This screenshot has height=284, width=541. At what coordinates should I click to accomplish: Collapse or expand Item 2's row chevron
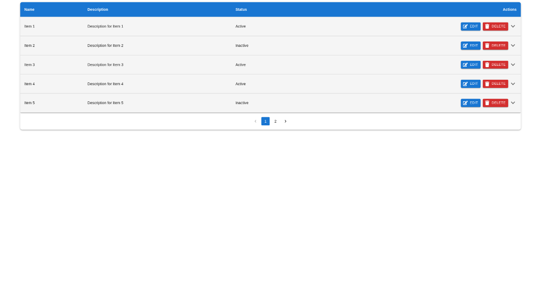pos(513,46)
